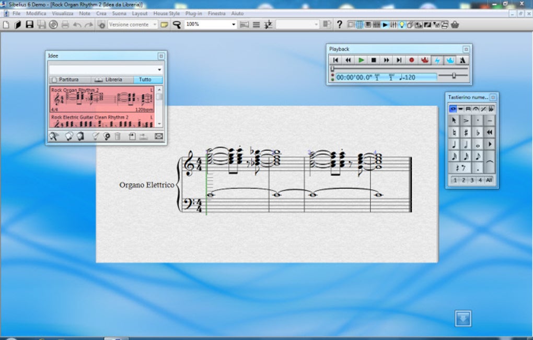This screenshot has width=533, height=340.
Task: Select the sharp accidental on the Keypad
Action: coord(466,132)
